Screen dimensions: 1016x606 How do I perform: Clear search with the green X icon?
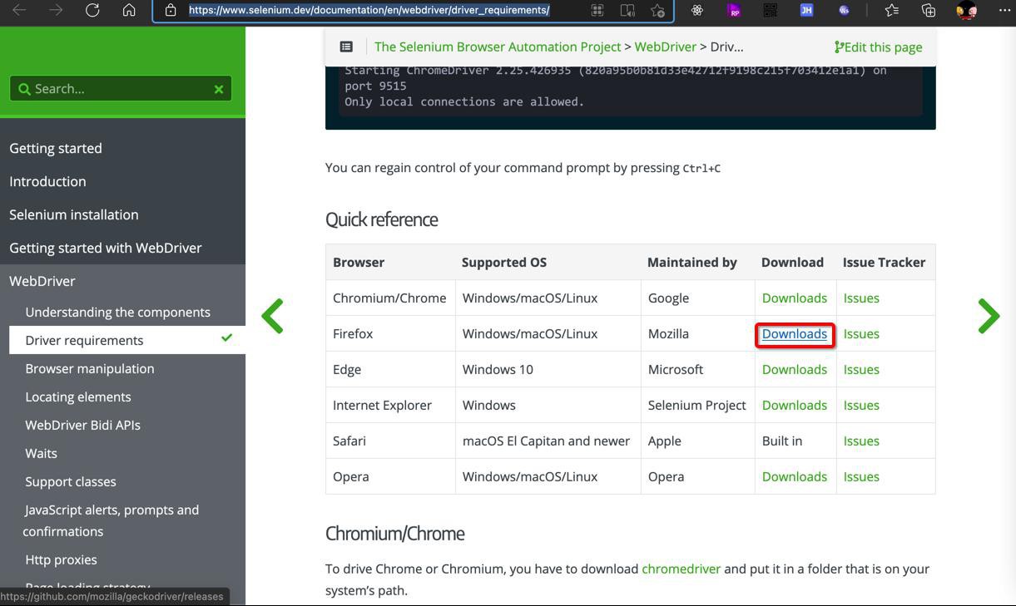click(219, 89)
